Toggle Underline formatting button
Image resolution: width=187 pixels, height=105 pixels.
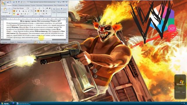[20, 11]
